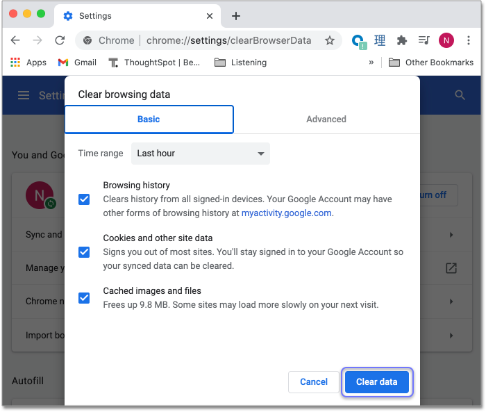Open the Settings hamburger menu icon
Image resolution: width=486 pixels, height=412 pixels.
24,95
